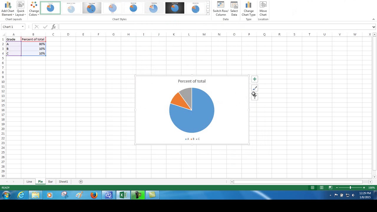377x212 pixels.
Task: Open Firefox from the taskbar
Action: point(94,195)
